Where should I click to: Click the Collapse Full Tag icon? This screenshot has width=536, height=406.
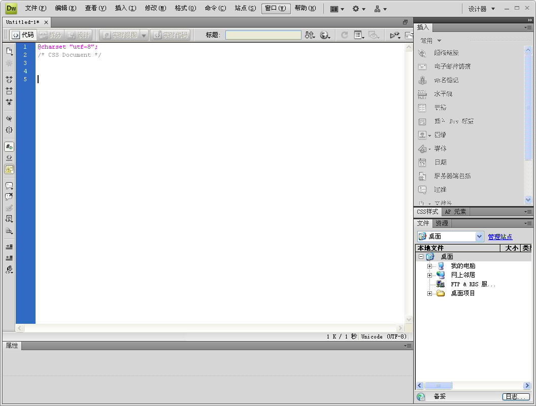point(9,80)
